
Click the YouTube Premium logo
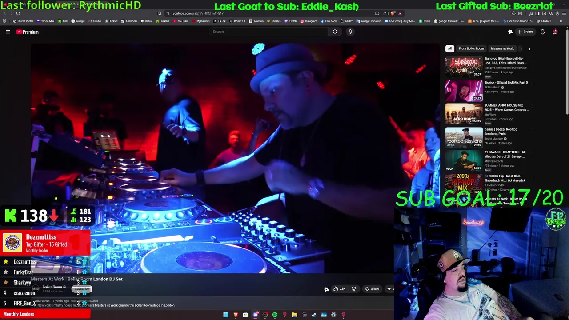[x=28, y=32]
